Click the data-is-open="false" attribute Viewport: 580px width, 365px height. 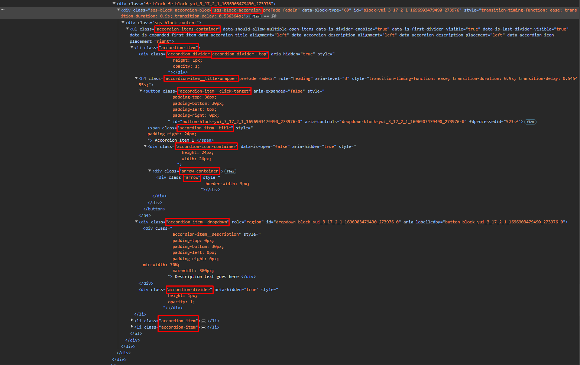click(265, 146)
